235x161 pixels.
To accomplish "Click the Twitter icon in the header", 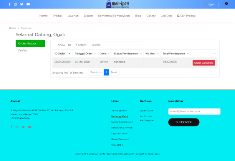I will point(22,4).
